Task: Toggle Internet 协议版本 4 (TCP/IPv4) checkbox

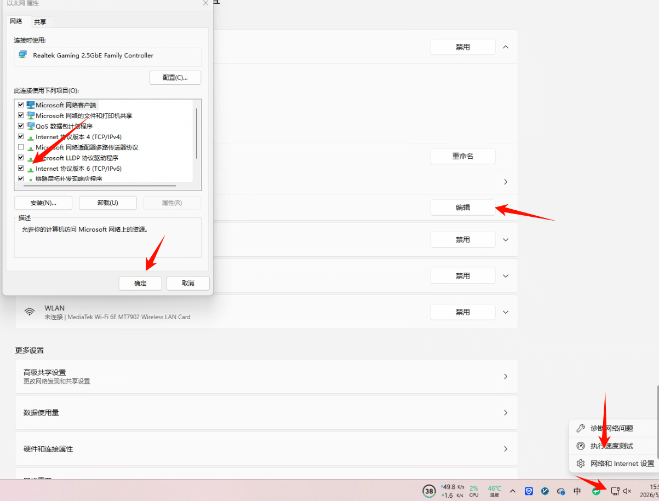Action: coord(21,136)
